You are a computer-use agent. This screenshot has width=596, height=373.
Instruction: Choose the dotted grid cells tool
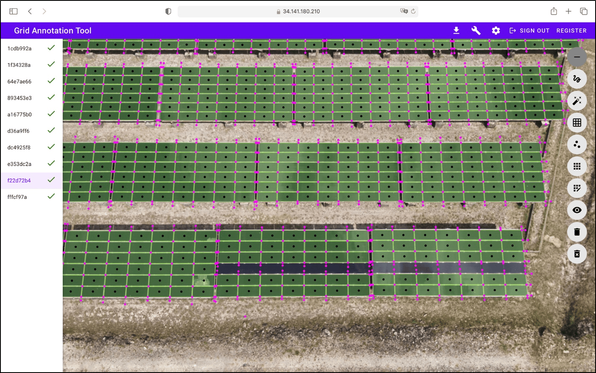(x=576, y=166)
